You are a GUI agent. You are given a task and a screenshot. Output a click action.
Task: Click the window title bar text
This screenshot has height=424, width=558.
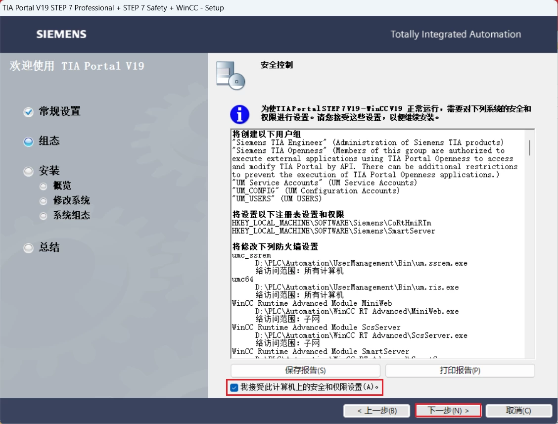[113, 8]
